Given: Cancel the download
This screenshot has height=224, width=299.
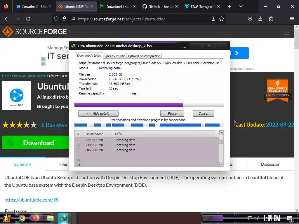Looking at the screenshot, I should tap(203, 113).
